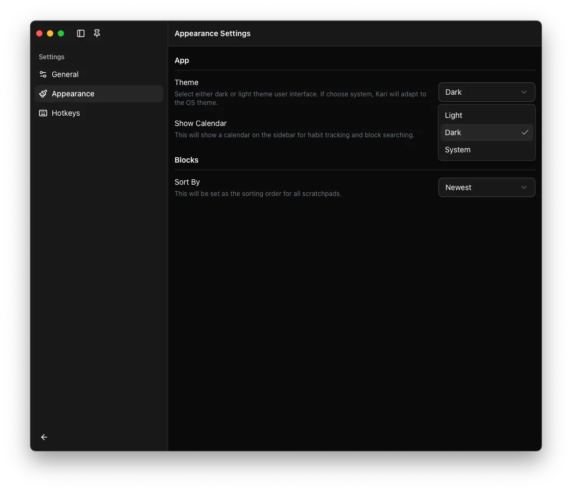Switch to the Hotkeys settings section

tap(66, 113)
